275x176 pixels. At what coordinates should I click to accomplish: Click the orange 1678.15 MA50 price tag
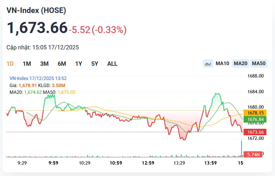[255, 113]
